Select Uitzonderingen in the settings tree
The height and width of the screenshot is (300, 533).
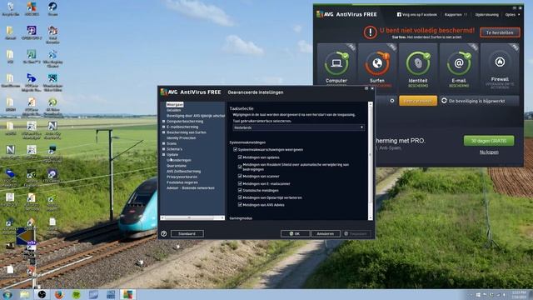(x=179, y=160)
